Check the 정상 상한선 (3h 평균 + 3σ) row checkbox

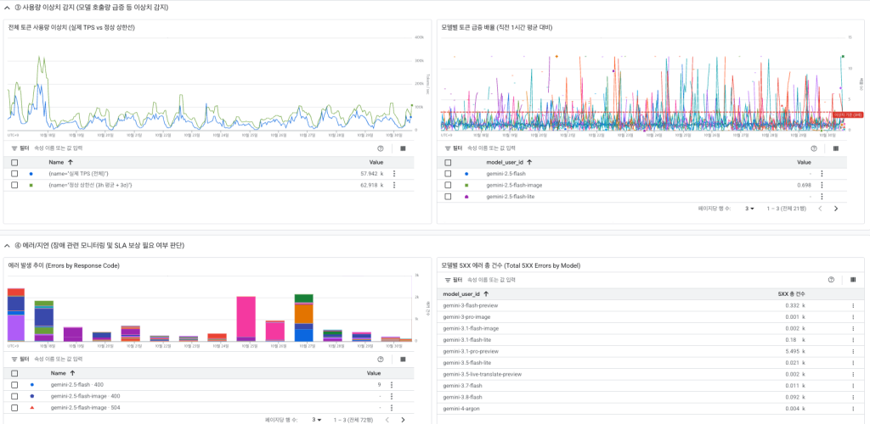coord(14,185)
